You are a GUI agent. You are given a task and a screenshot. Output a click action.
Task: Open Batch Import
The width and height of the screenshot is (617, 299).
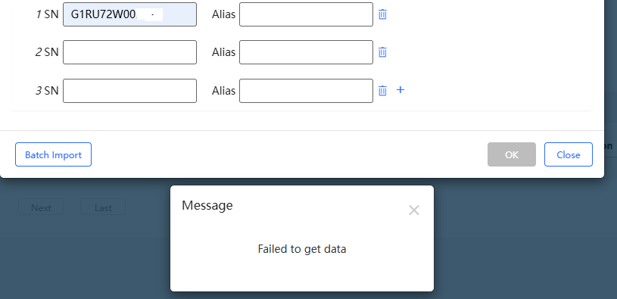(x=54, y=154)
